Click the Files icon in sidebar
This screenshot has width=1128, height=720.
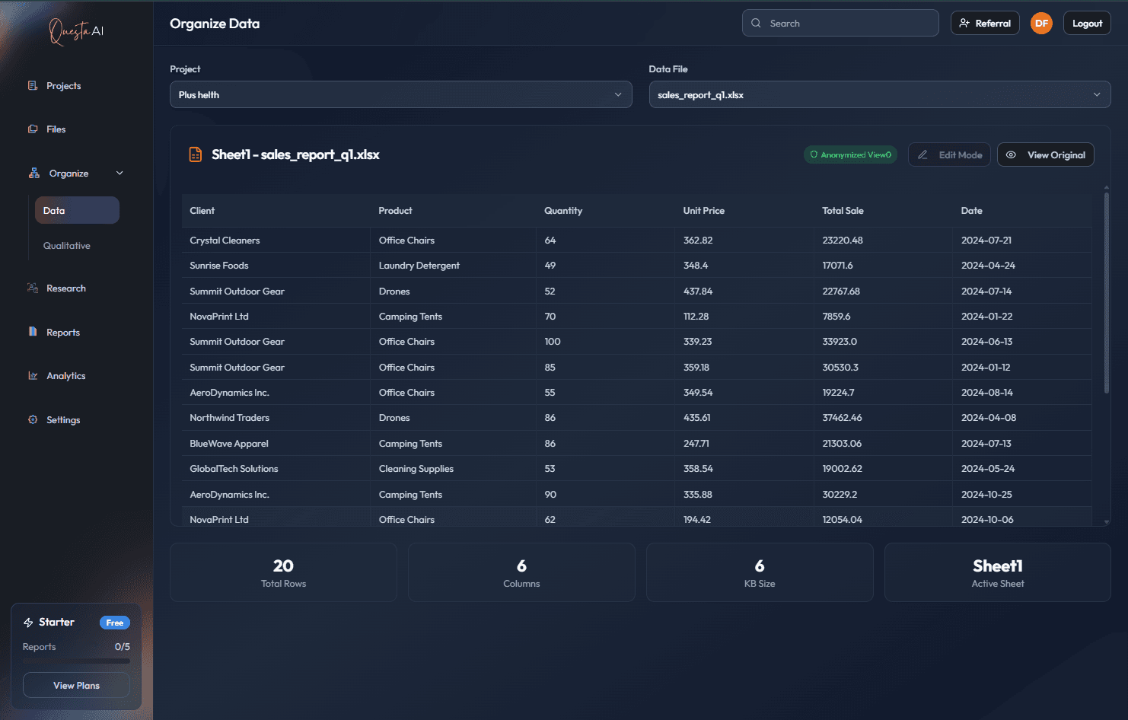(x=33, y=129)
